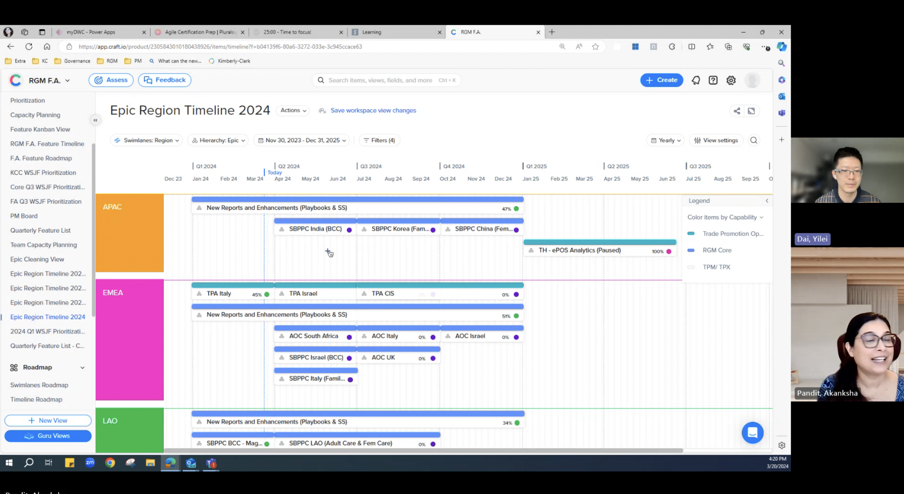
Task: Collapse the left sidebar with the double chevron
Action: (x=95, y=120)
